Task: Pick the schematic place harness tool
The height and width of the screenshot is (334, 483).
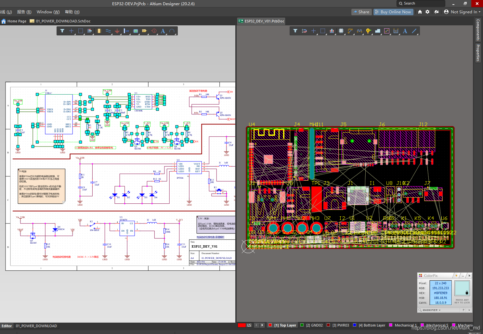Action: (x=126, y=31)
